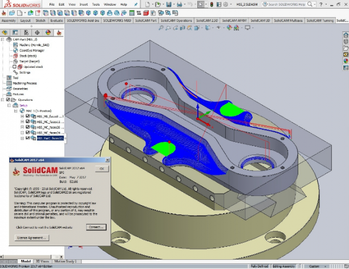The image size is (349, 269).
Task: Click the New document icon in title toolbar
Action: (x=147, y=4)
